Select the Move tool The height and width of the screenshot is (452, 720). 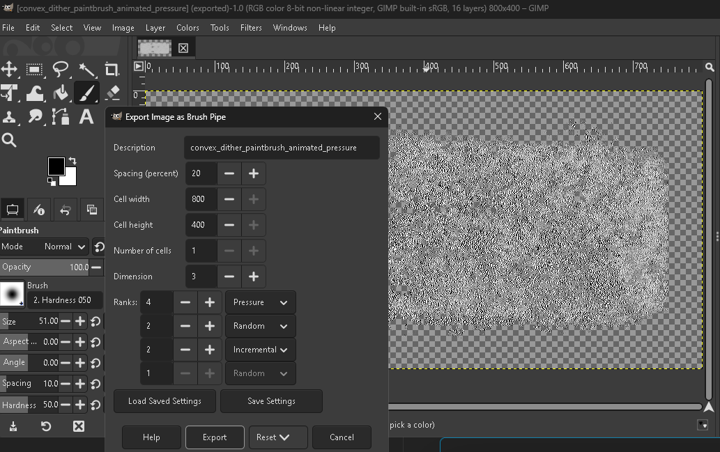pyautogui.click(x=9, y=69)
